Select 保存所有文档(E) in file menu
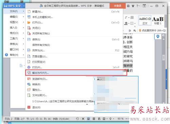 74,45
